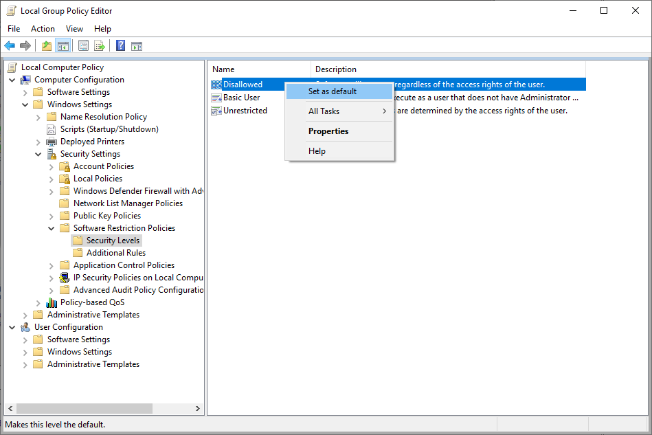This screenshot has height=435, width=652.
Task: Collapse the Computer Configuration node
Action: [12, 80]
